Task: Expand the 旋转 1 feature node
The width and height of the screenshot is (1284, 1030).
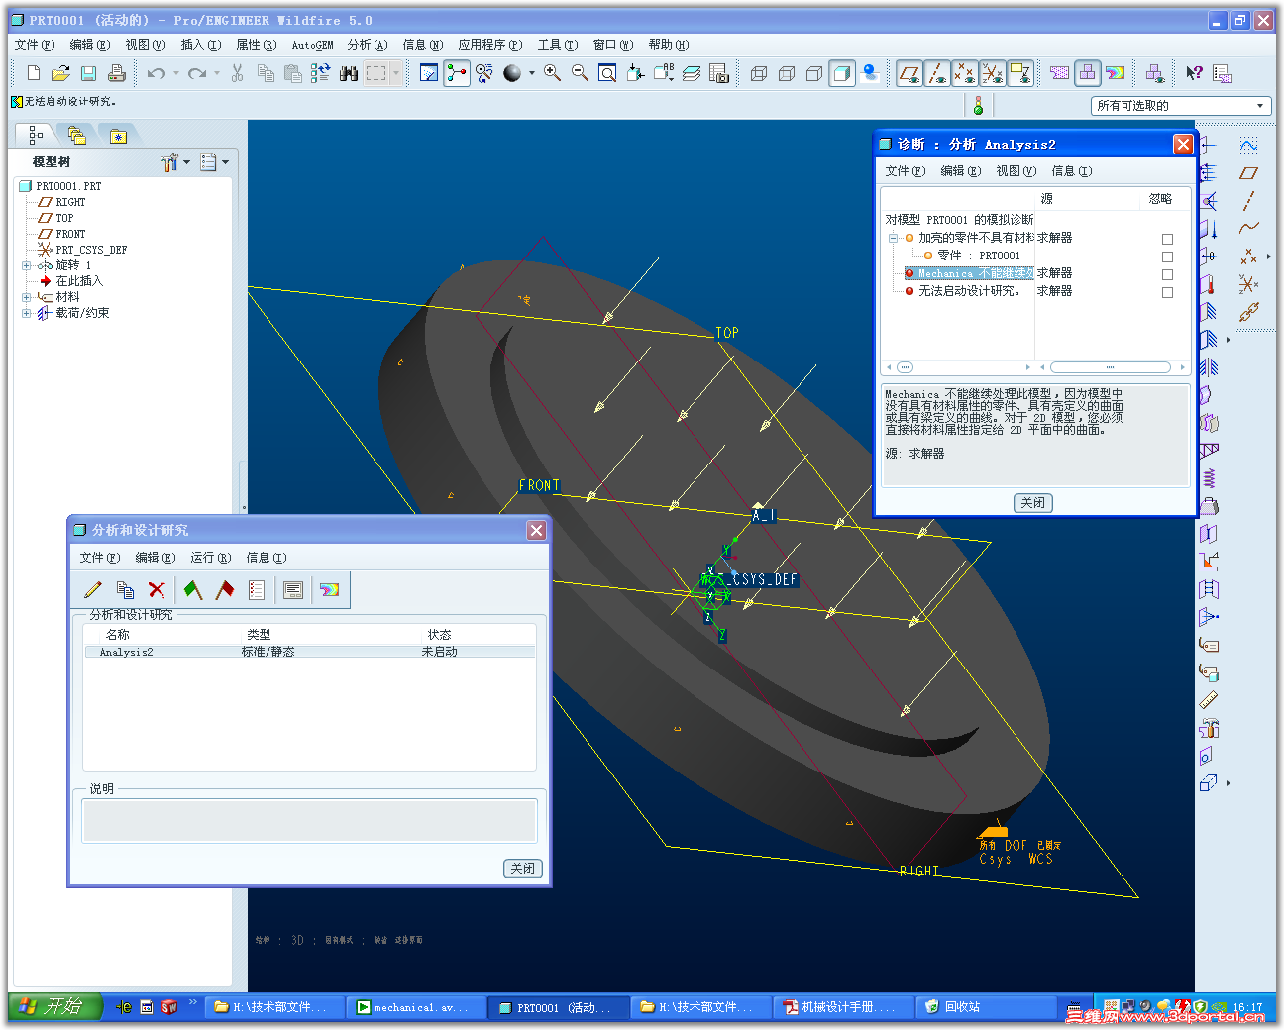Action: click(x=27, y=265)
